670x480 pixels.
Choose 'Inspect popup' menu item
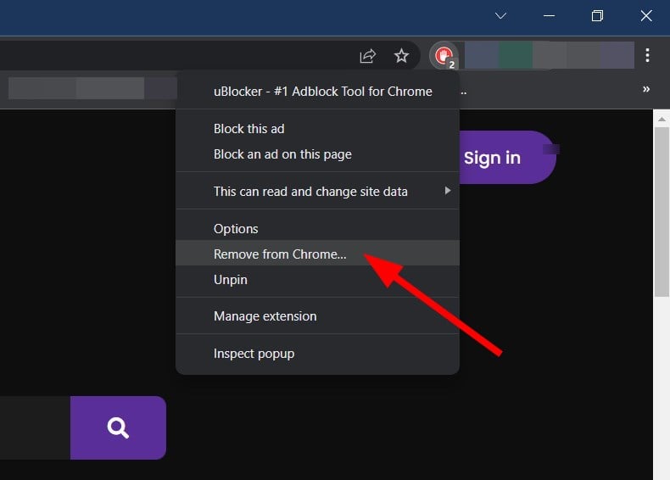[x=317, y=354]
